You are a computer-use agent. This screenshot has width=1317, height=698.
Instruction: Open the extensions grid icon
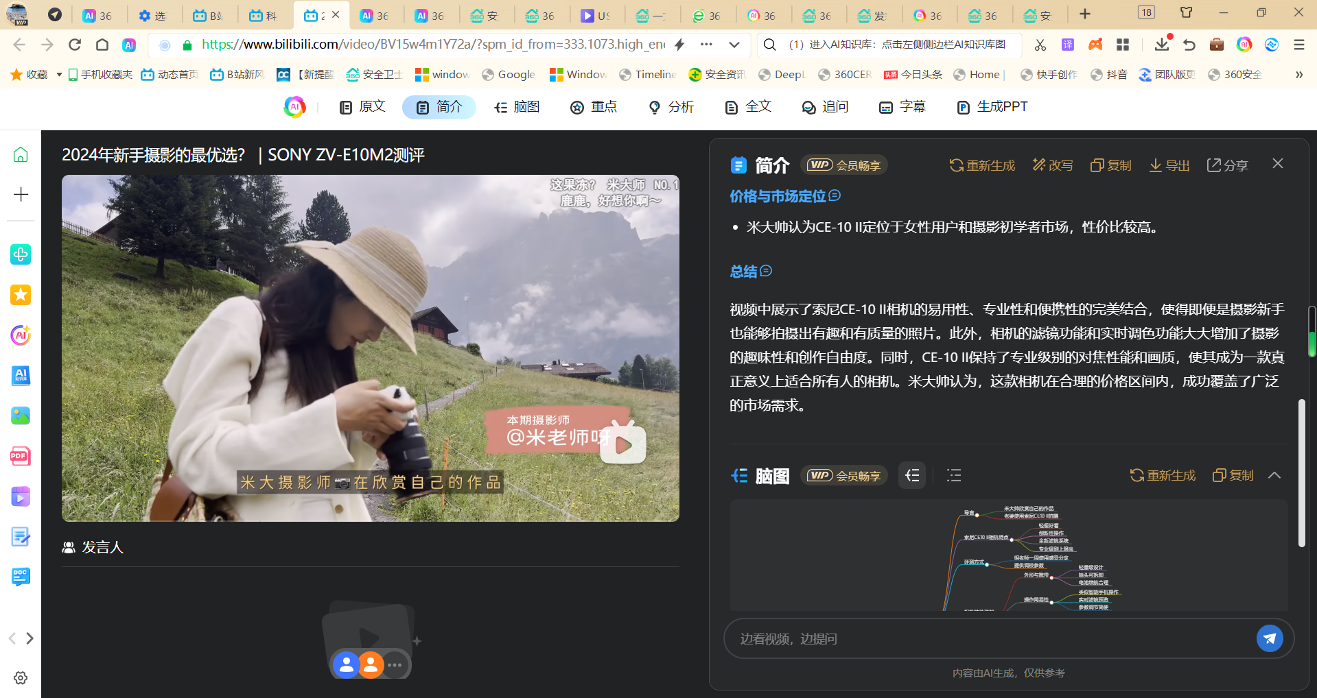pos(1123,45)
